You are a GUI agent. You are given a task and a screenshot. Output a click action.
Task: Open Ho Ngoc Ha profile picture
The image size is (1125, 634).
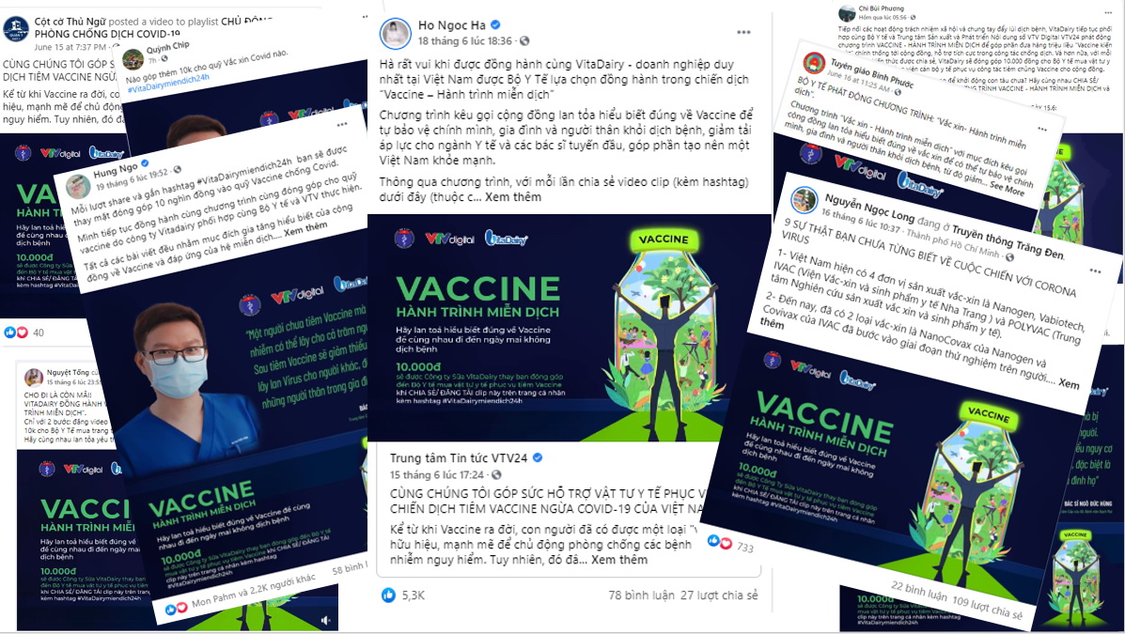coord(395,35)
